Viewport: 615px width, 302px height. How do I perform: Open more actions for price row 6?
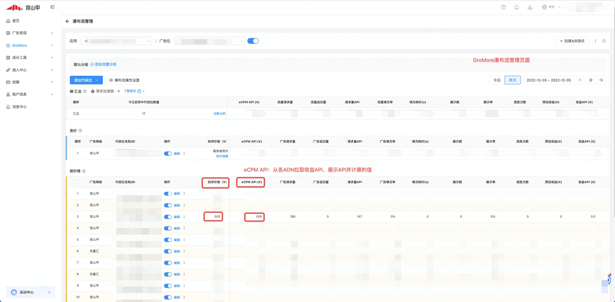tap(184, 251)
